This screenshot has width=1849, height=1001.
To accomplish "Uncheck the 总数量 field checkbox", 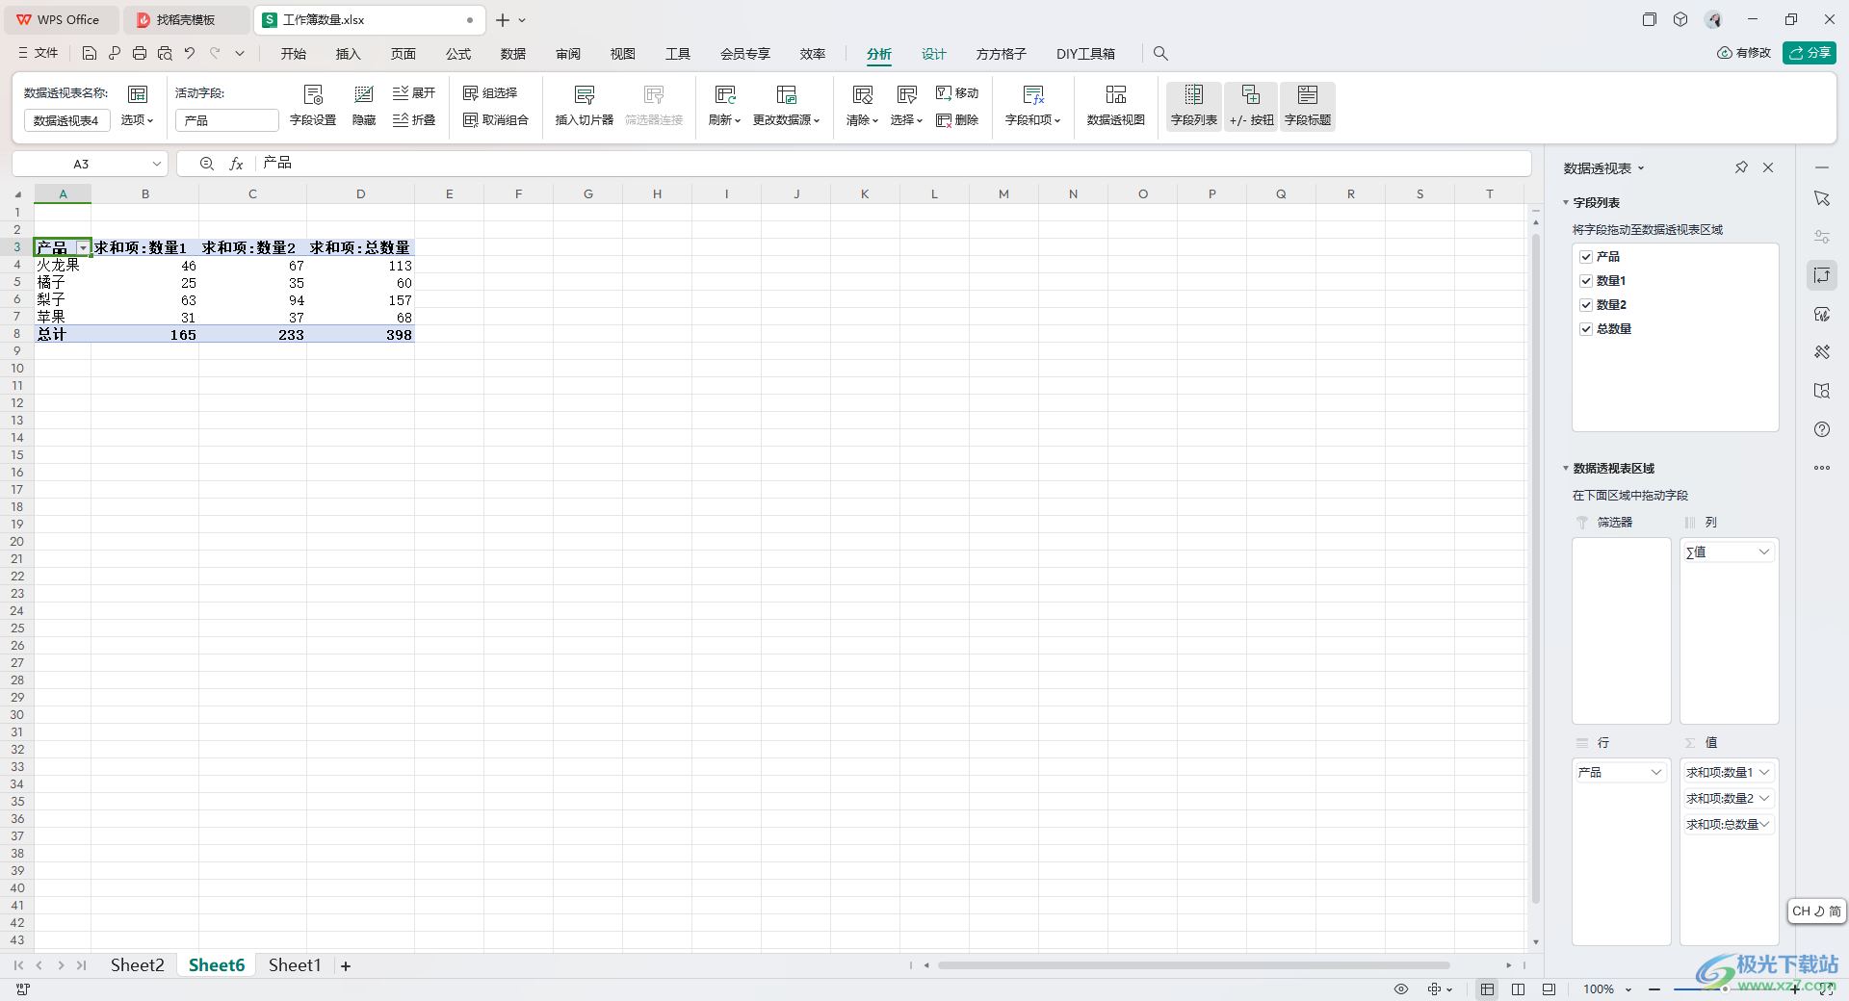I will coord(1586,329).
